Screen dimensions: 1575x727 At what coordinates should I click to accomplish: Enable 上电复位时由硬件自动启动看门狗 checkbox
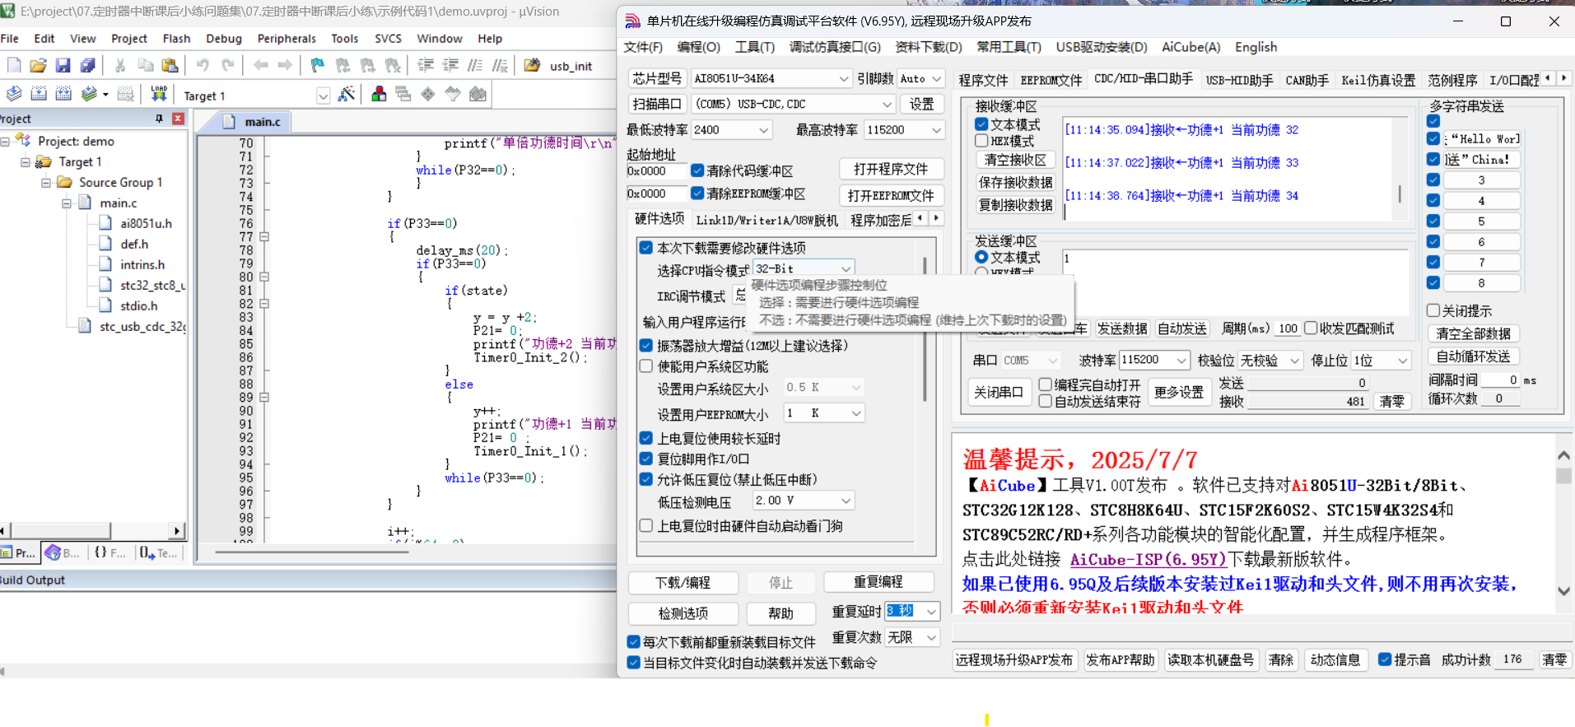646,525
